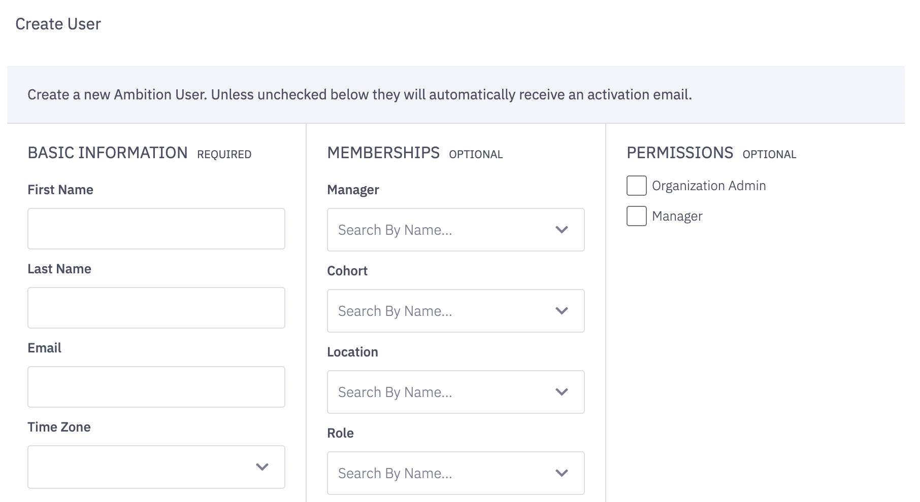The height and width of the screenshot is (502, 920).
Task: Click the Manager dropdown chevron arrow
Action: (x=562, y=230)
